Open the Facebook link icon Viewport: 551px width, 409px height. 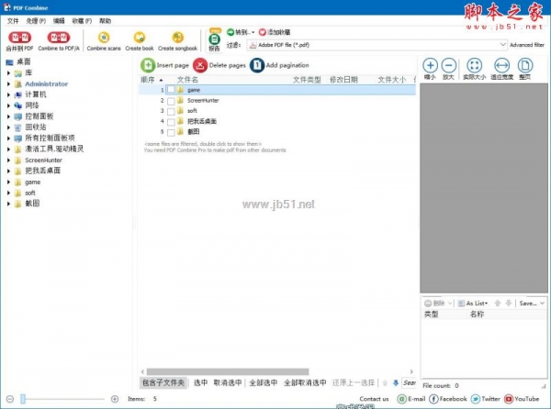(433, 399)
